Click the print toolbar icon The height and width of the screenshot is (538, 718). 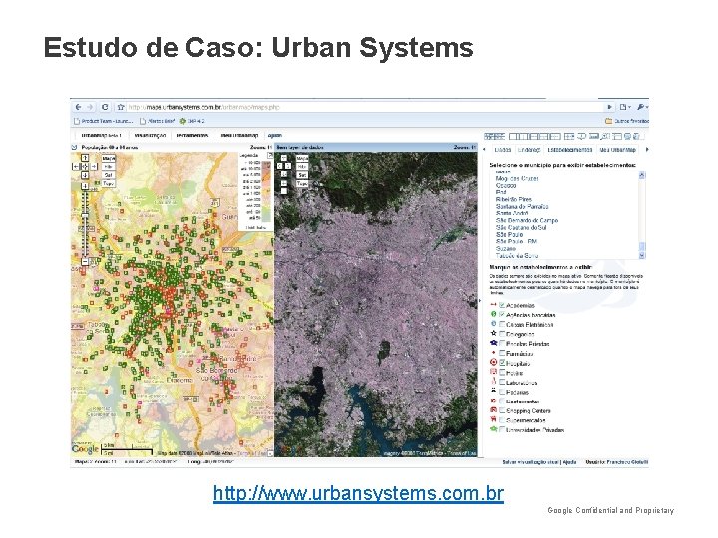tap(628, 136)
